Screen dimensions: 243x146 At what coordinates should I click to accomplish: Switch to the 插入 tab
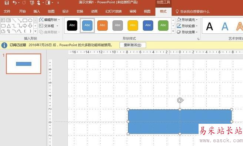click(x=37, y=11)
